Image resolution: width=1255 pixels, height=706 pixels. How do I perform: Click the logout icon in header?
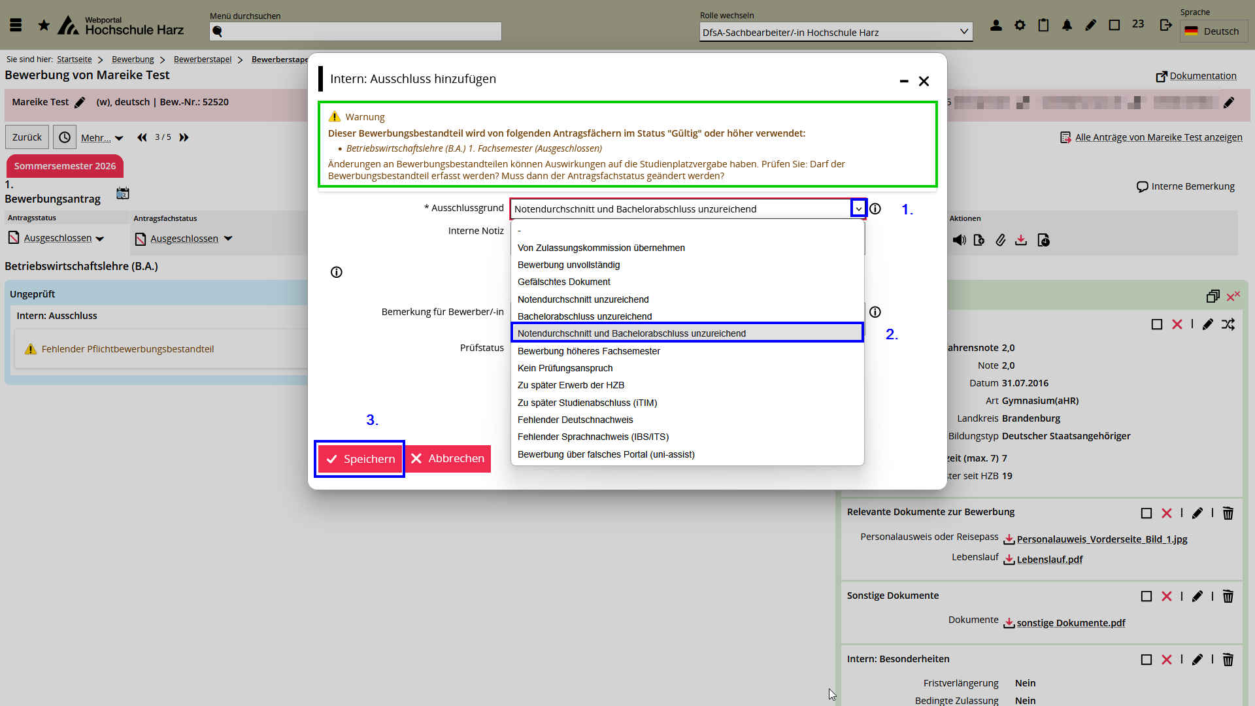1165,25
